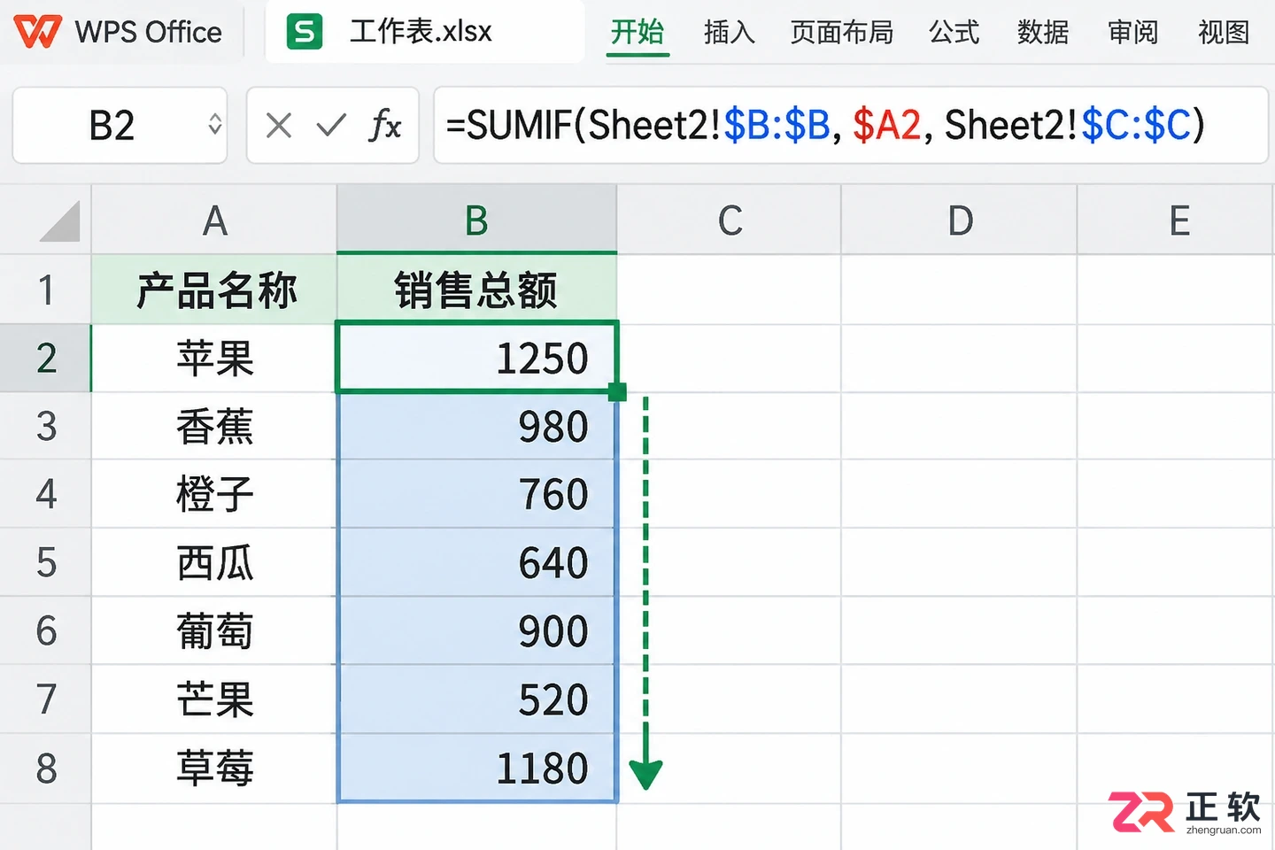This screenshot has width=1275, height=850.
Task: Open the 审阅 ribbon tab
Action: (x=1133, y=33)
